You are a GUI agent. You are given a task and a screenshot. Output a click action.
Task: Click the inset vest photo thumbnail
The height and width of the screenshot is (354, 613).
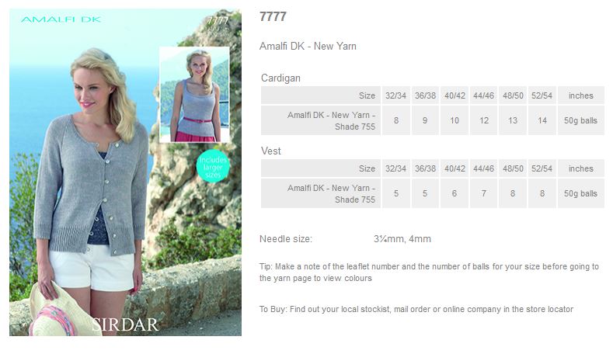(194, 95)
